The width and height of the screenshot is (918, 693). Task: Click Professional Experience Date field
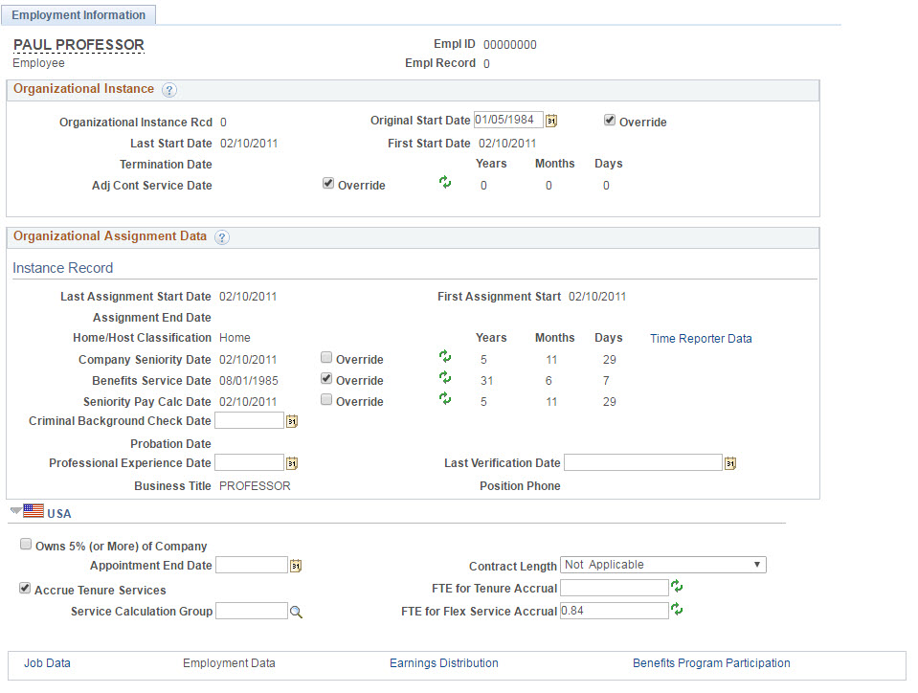[250, 462]
